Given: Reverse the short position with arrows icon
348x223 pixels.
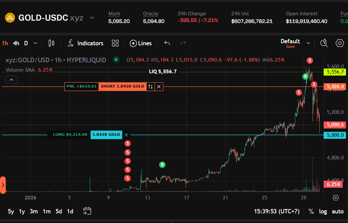Looking at the screenshot, I should pyautogui.click(x=150, y=87).
